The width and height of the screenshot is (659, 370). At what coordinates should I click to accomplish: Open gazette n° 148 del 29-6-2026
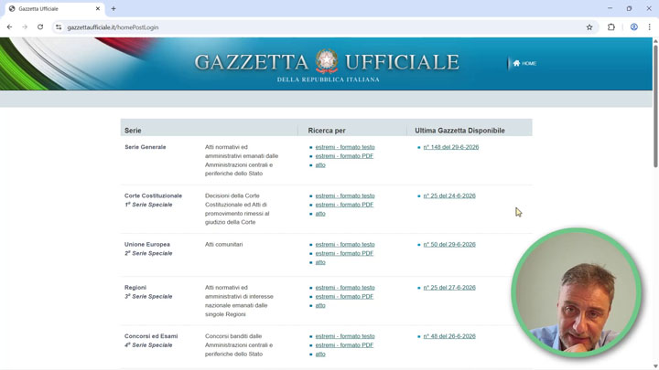451,147
